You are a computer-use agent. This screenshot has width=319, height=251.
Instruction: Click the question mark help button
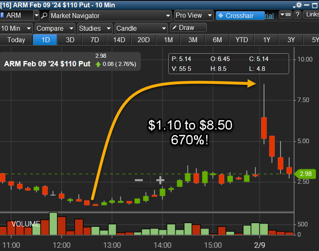[x=297, y=15]
